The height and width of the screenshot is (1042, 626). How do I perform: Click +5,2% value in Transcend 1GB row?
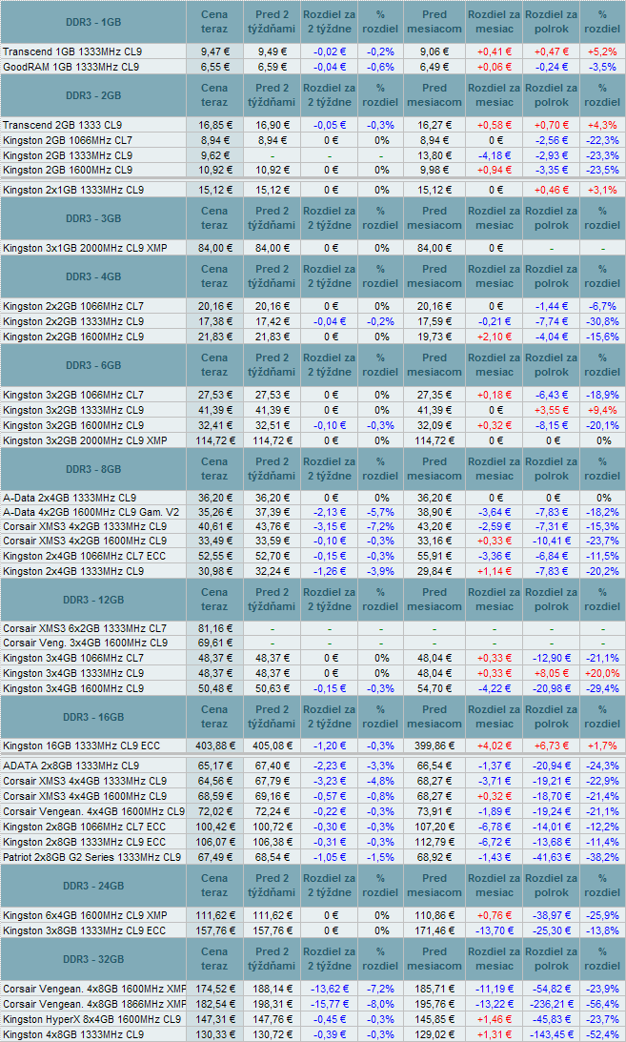[603, 51]
